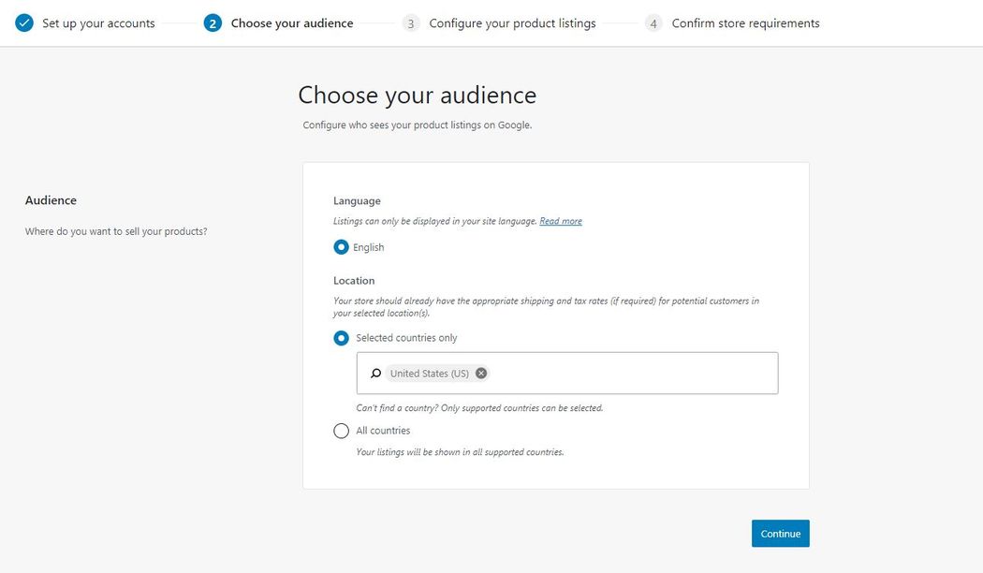Jump to Configure your product listings step
Screen dimensions: 983x573
(x=512, y=23)
